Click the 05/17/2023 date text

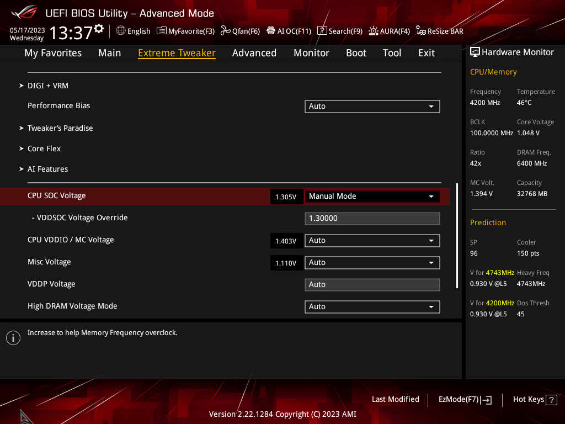click(28, 30)
